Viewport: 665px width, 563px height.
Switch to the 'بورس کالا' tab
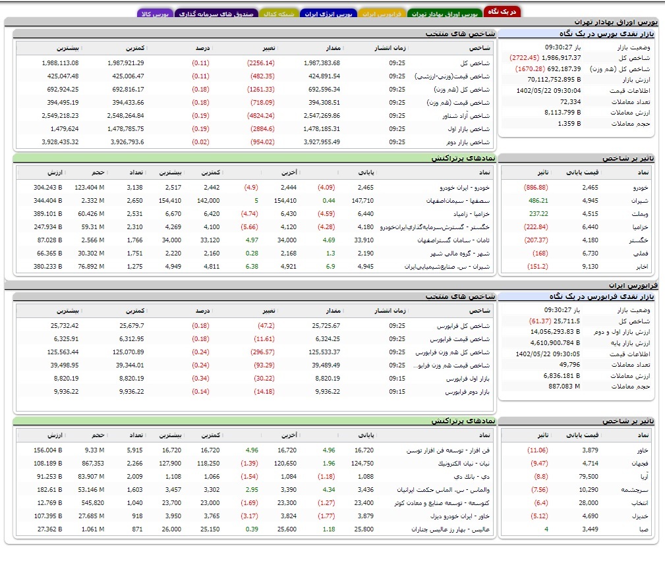[x=156, y=13]
